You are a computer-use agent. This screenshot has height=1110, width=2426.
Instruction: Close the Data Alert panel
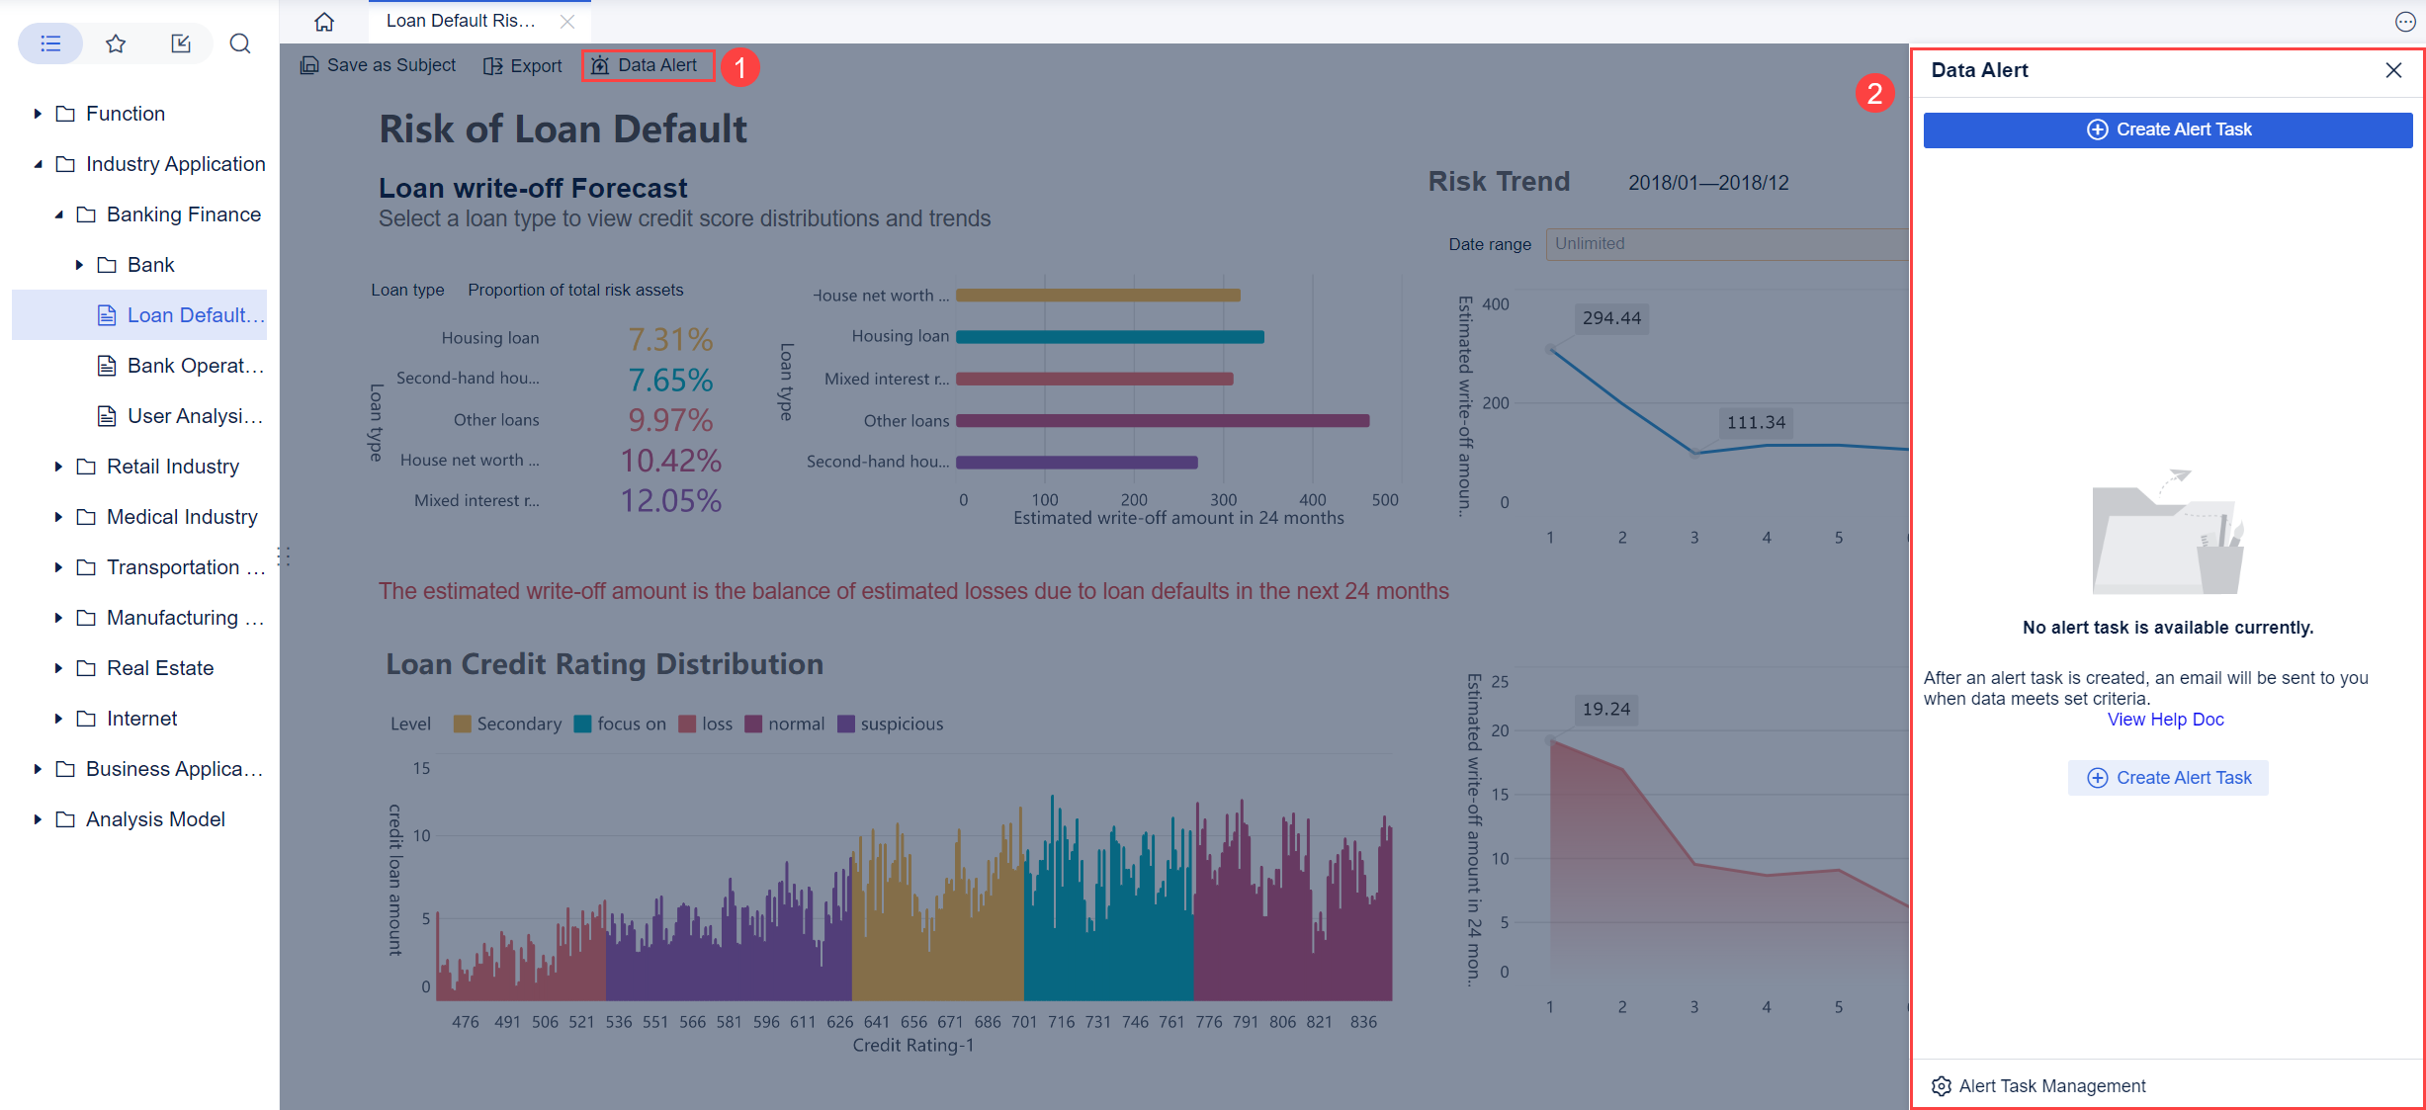(x=2393, y=69)
